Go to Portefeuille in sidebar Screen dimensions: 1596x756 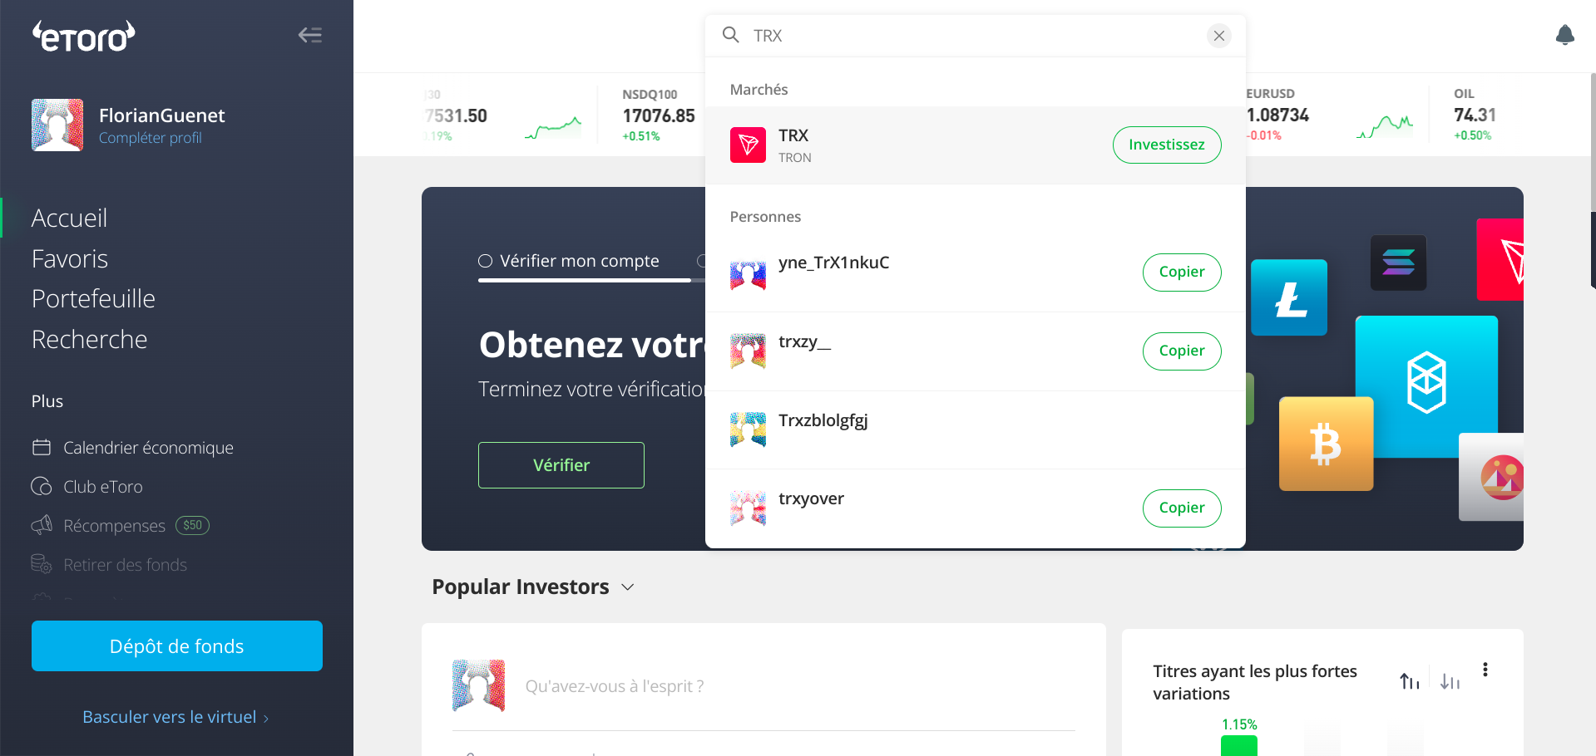[x=93, y=299]
